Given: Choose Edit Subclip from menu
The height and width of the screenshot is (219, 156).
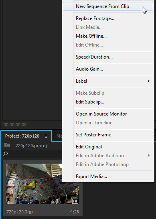Looking at the screenshot, I should (90, 102).
